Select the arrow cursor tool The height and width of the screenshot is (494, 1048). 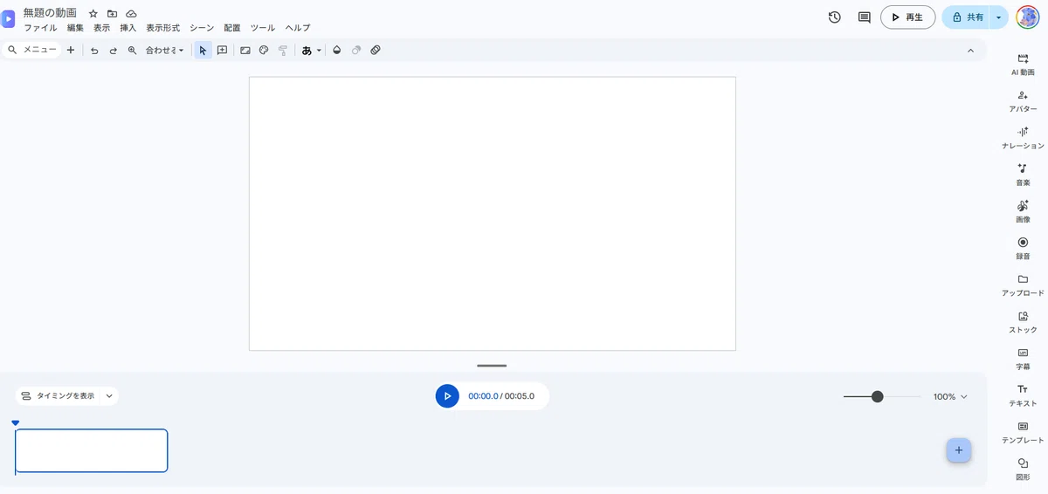click(203, 51)
